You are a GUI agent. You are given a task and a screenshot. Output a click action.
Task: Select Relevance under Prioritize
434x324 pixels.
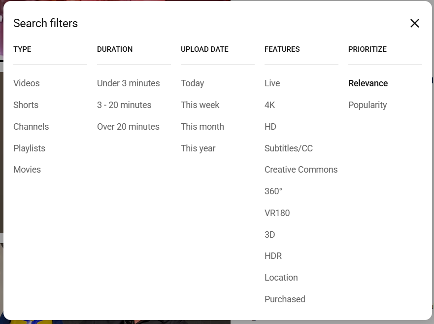[x=368, y=83]
